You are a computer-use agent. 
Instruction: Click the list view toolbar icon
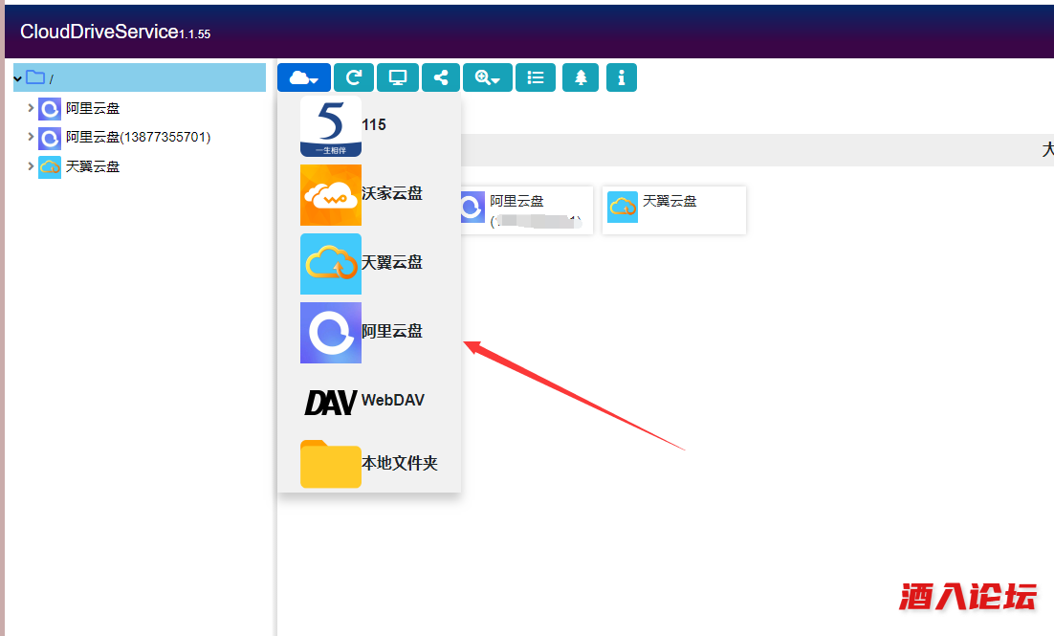point(536,78)
